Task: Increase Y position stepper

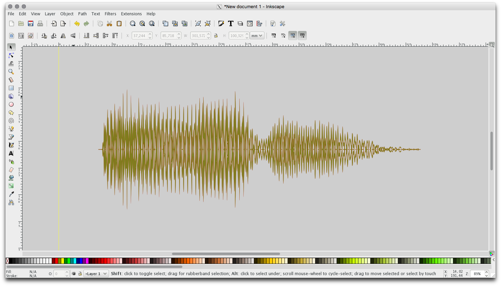Action: point(179,34)
